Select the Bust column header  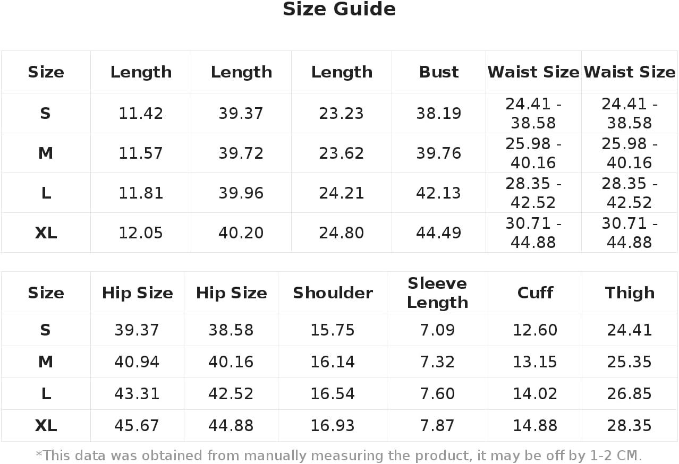[439, 72]
